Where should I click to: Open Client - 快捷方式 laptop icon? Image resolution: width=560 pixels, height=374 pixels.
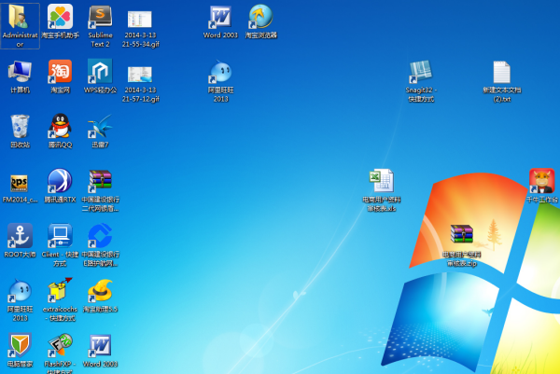pyautogui.click(x=60, y=245)
